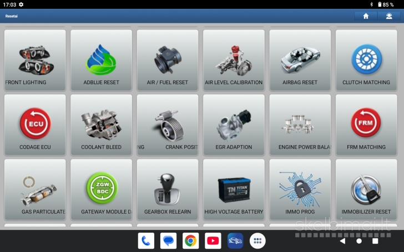Open Air / Fuel Reset
This screenshot has width=404, height=252.
(168, 60)
